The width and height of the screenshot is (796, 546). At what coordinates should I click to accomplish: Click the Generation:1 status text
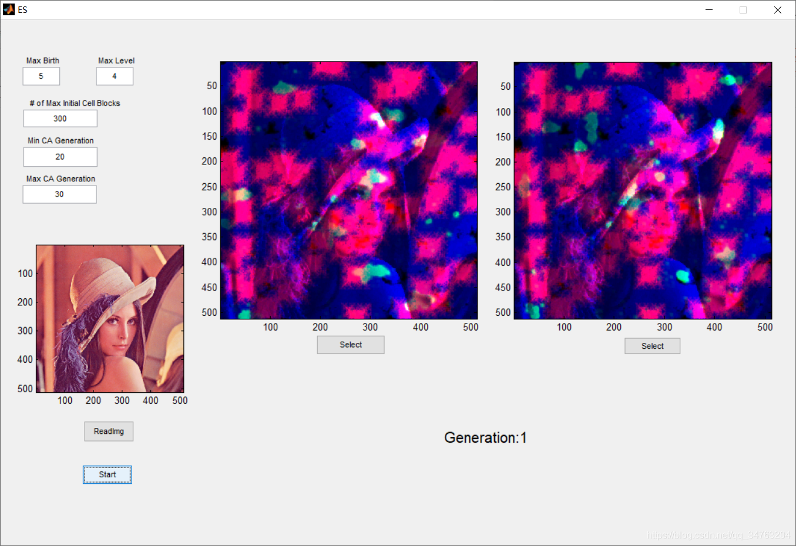(x=485, y=437)
